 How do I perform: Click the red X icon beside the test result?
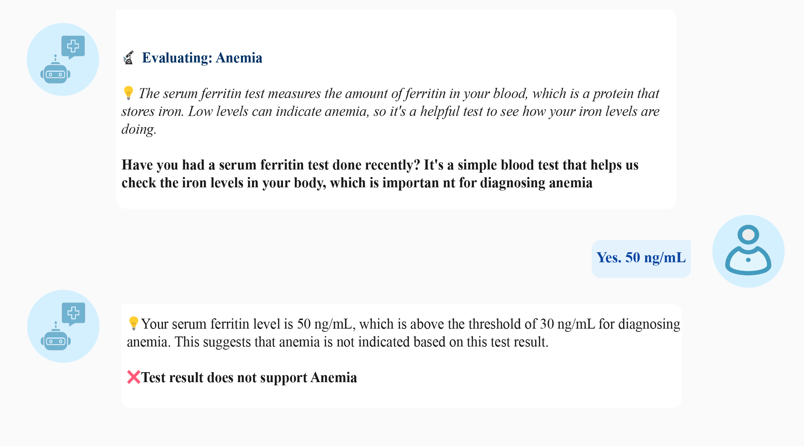click(x=134, y=377)
